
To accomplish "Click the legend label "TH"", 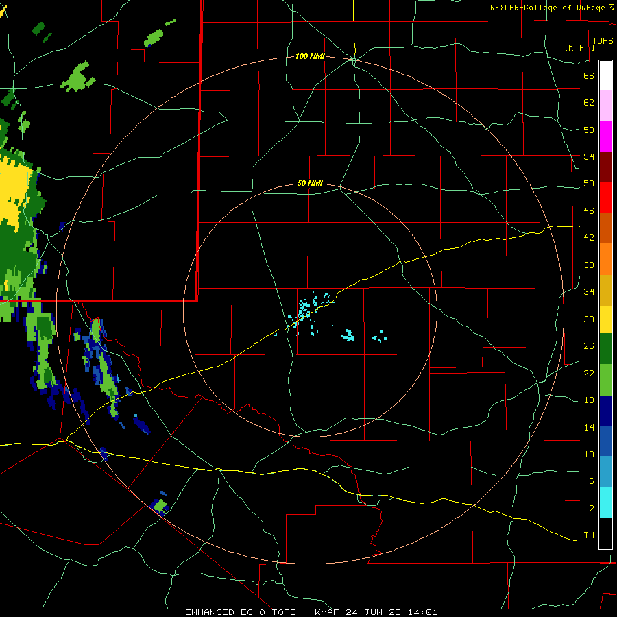I will tap(589, 535).
